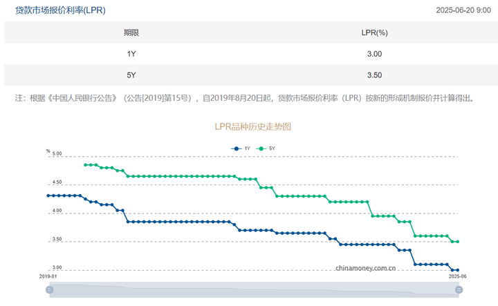Click the LPR品种历史走势图 chart title

pyautogui.click(x=253, y=126)
